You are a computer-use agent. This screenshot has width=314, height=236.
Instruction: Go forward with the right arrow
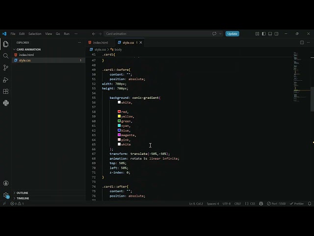(x=100, y=34)
